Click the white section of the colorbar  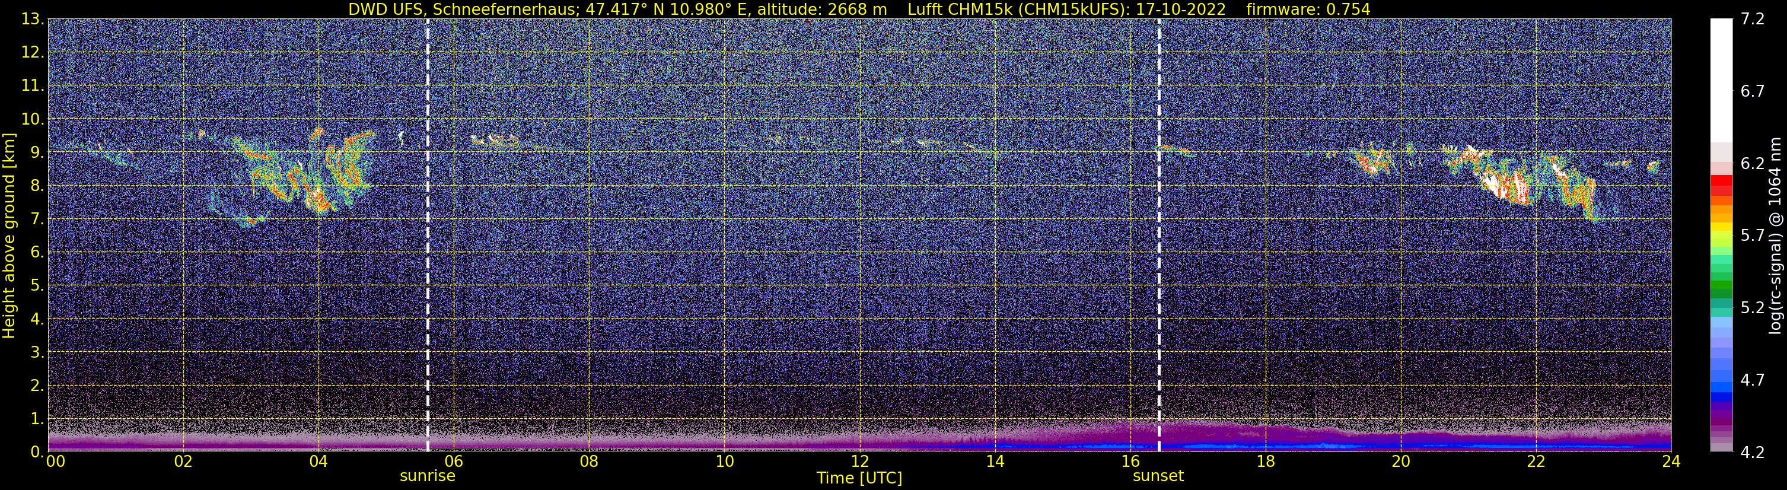(1721, 80)
